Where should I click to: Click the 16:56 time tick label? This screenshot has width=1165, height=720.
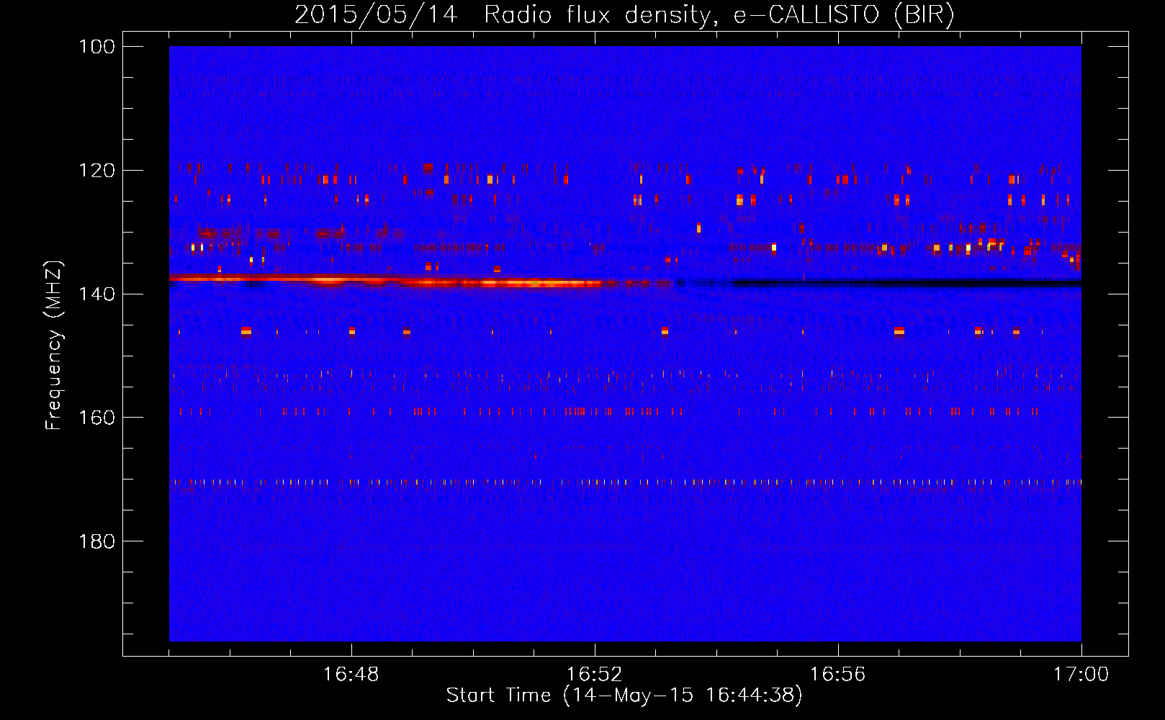(x=838, y=674)
